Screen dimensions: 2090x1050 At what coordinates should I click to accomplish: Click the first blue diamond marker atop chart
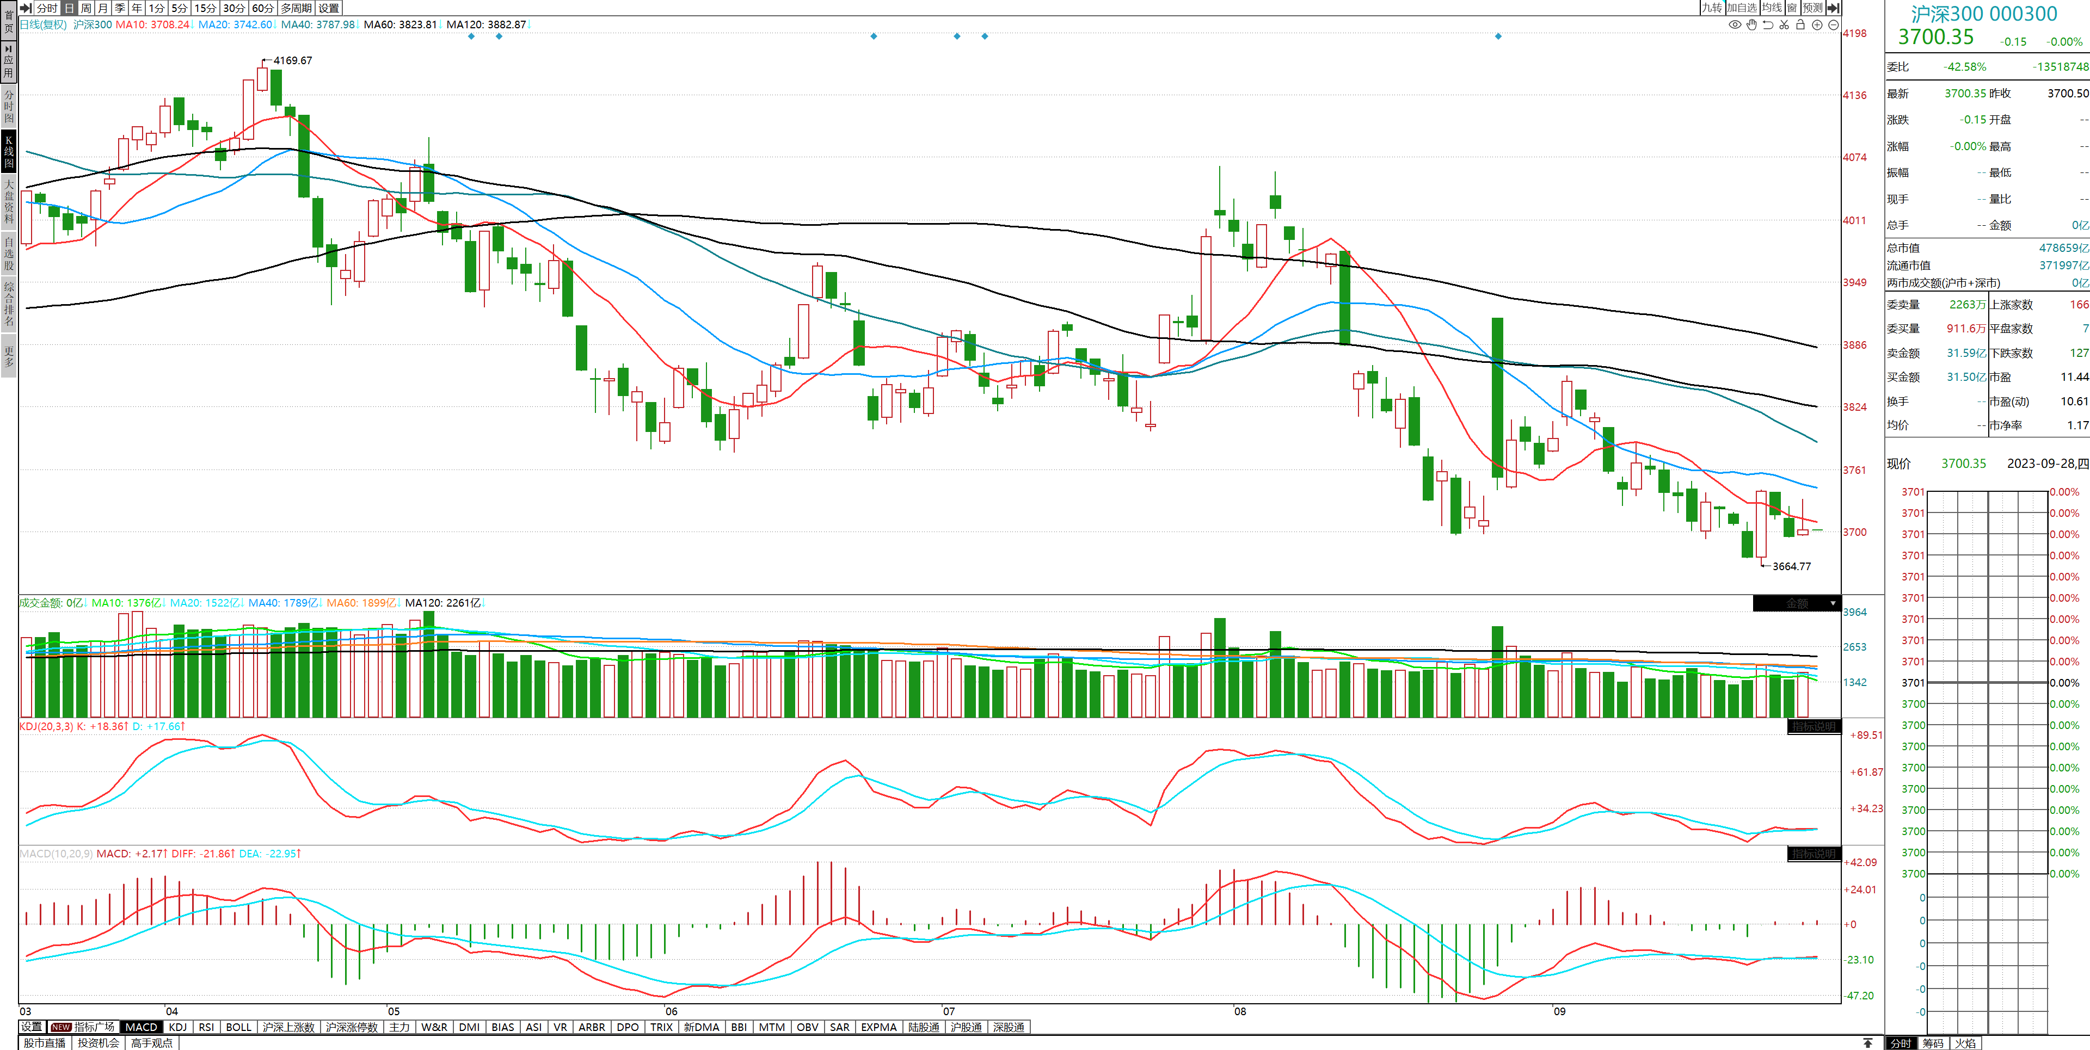[471, 36]
